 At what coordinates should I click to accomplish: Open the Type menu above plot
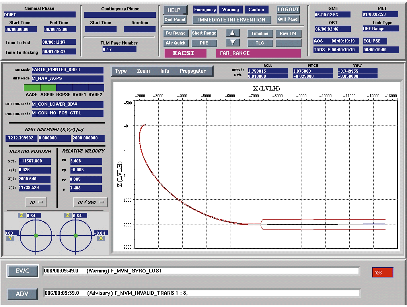pyautogui.click(x=121, y=71)
